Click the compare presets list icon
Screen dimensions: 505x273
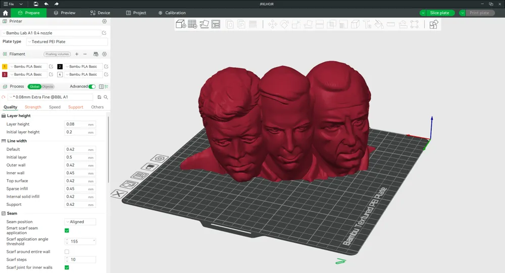[101, 87]
